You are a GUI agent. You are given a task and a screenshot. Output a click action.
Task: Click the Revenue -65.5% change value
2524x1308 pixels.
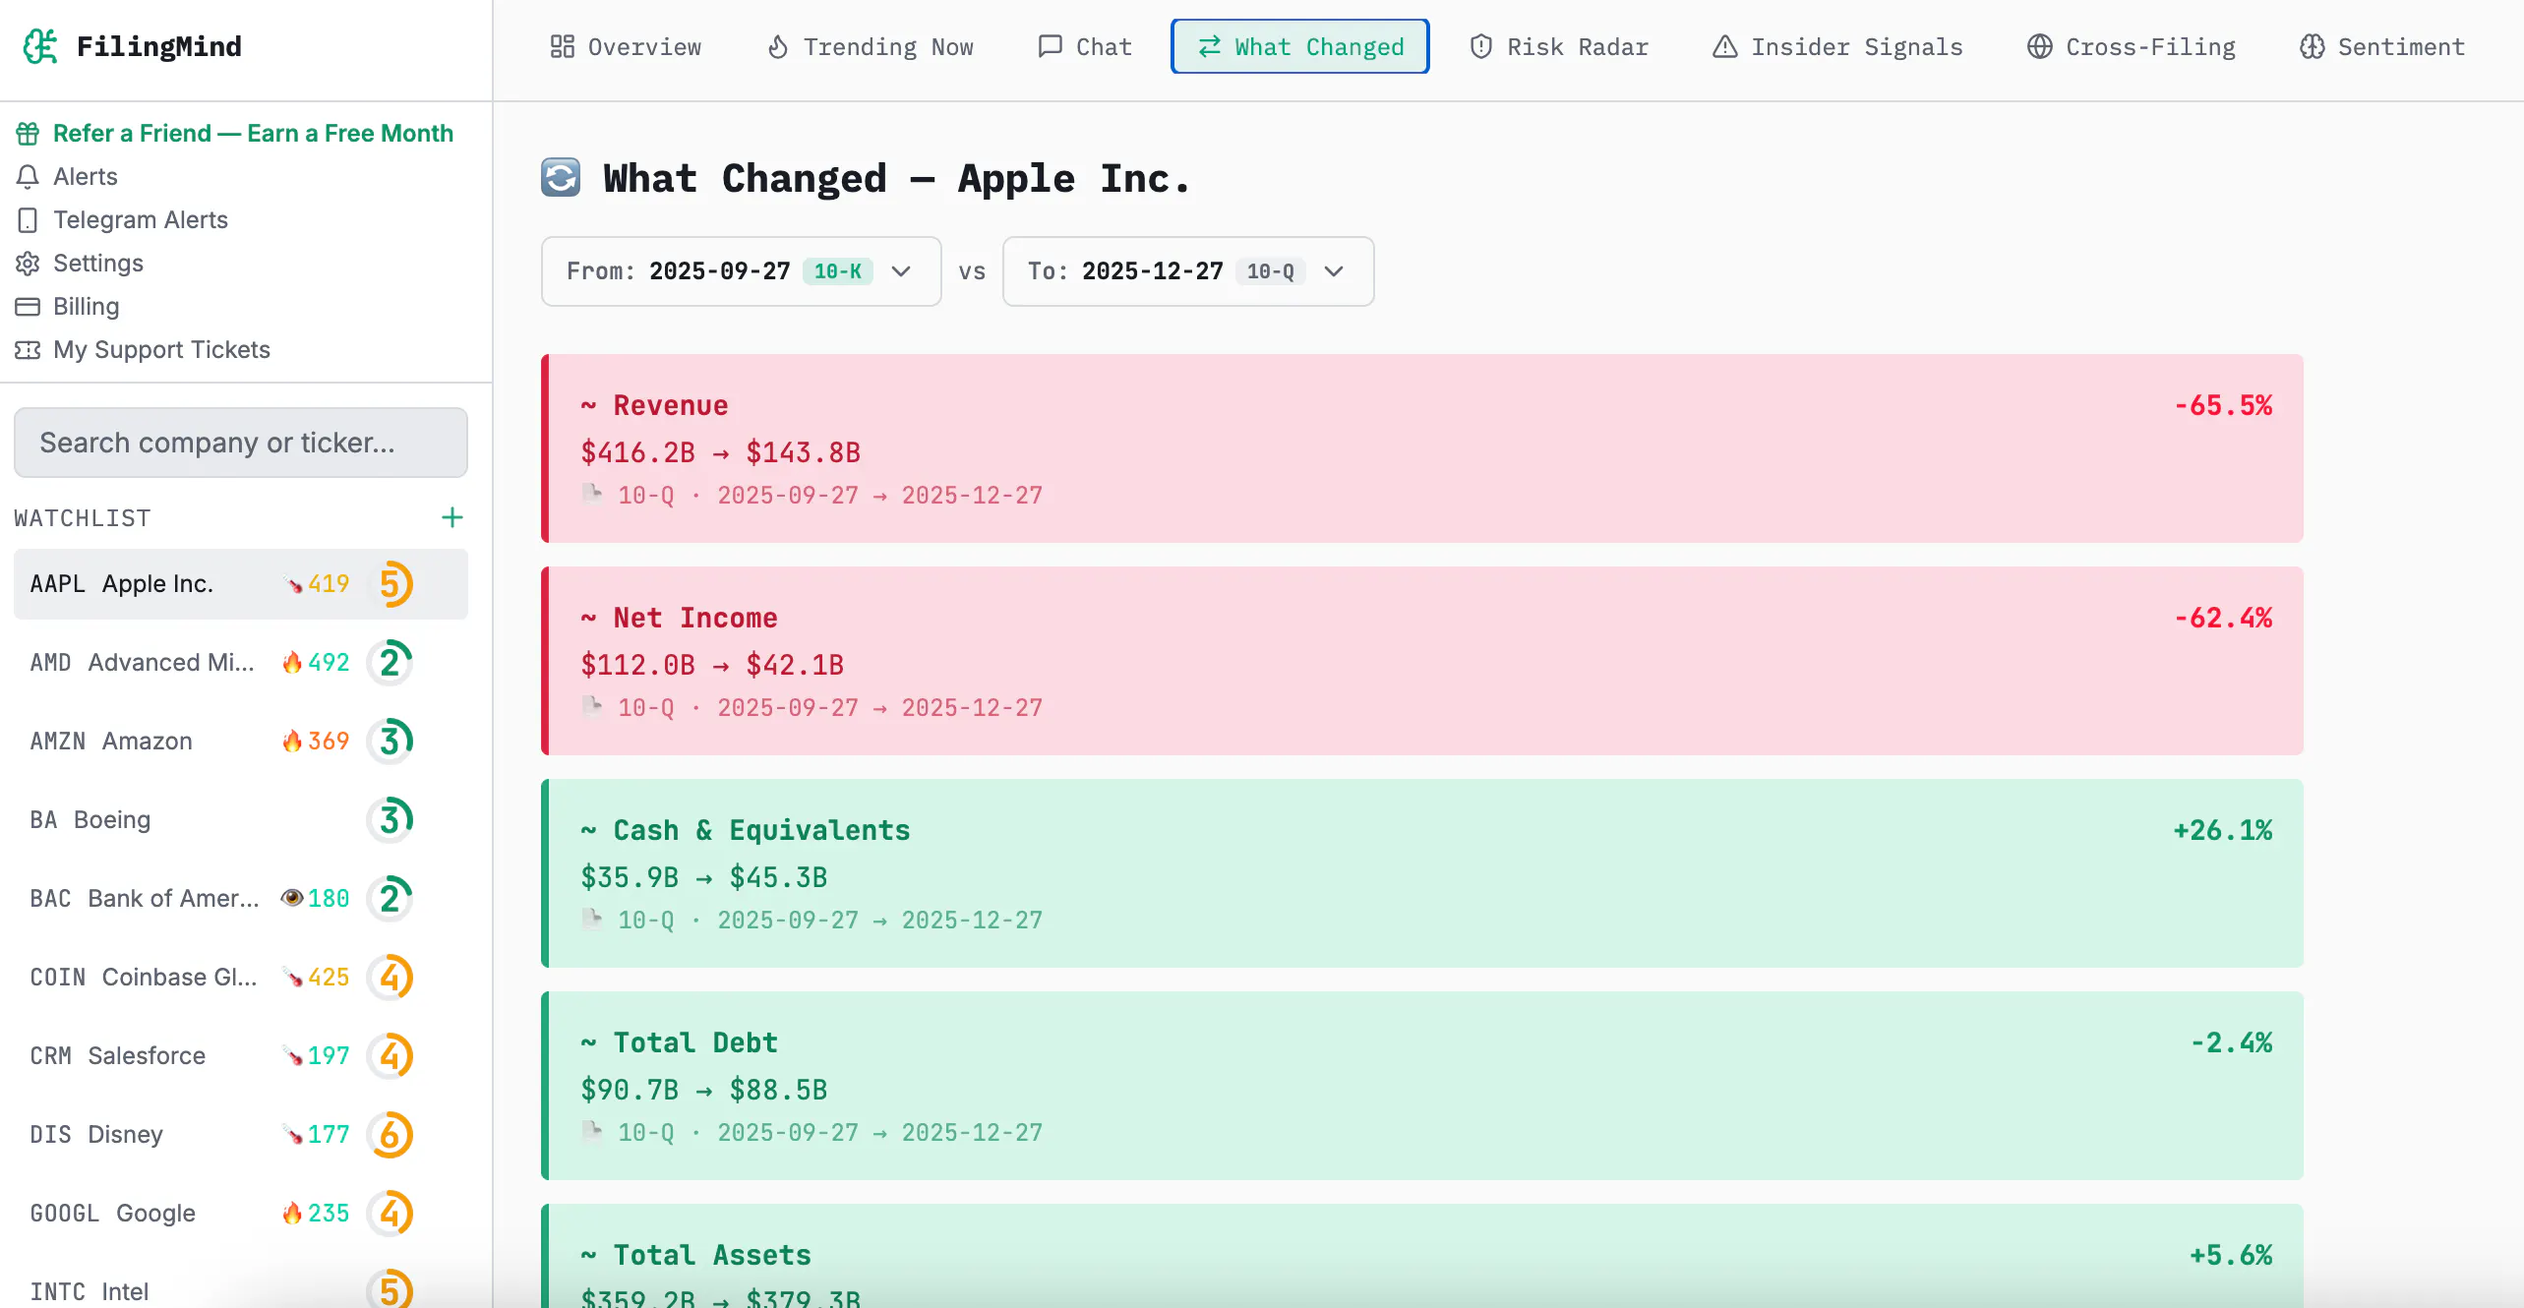pos(2223,406)
